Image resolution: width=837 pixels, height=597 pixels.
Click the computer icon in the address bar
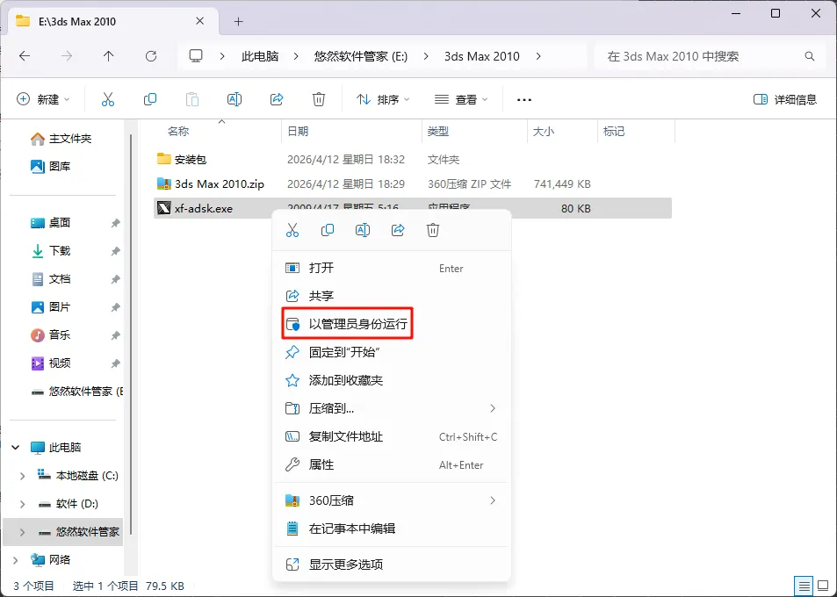click(196, 56)
